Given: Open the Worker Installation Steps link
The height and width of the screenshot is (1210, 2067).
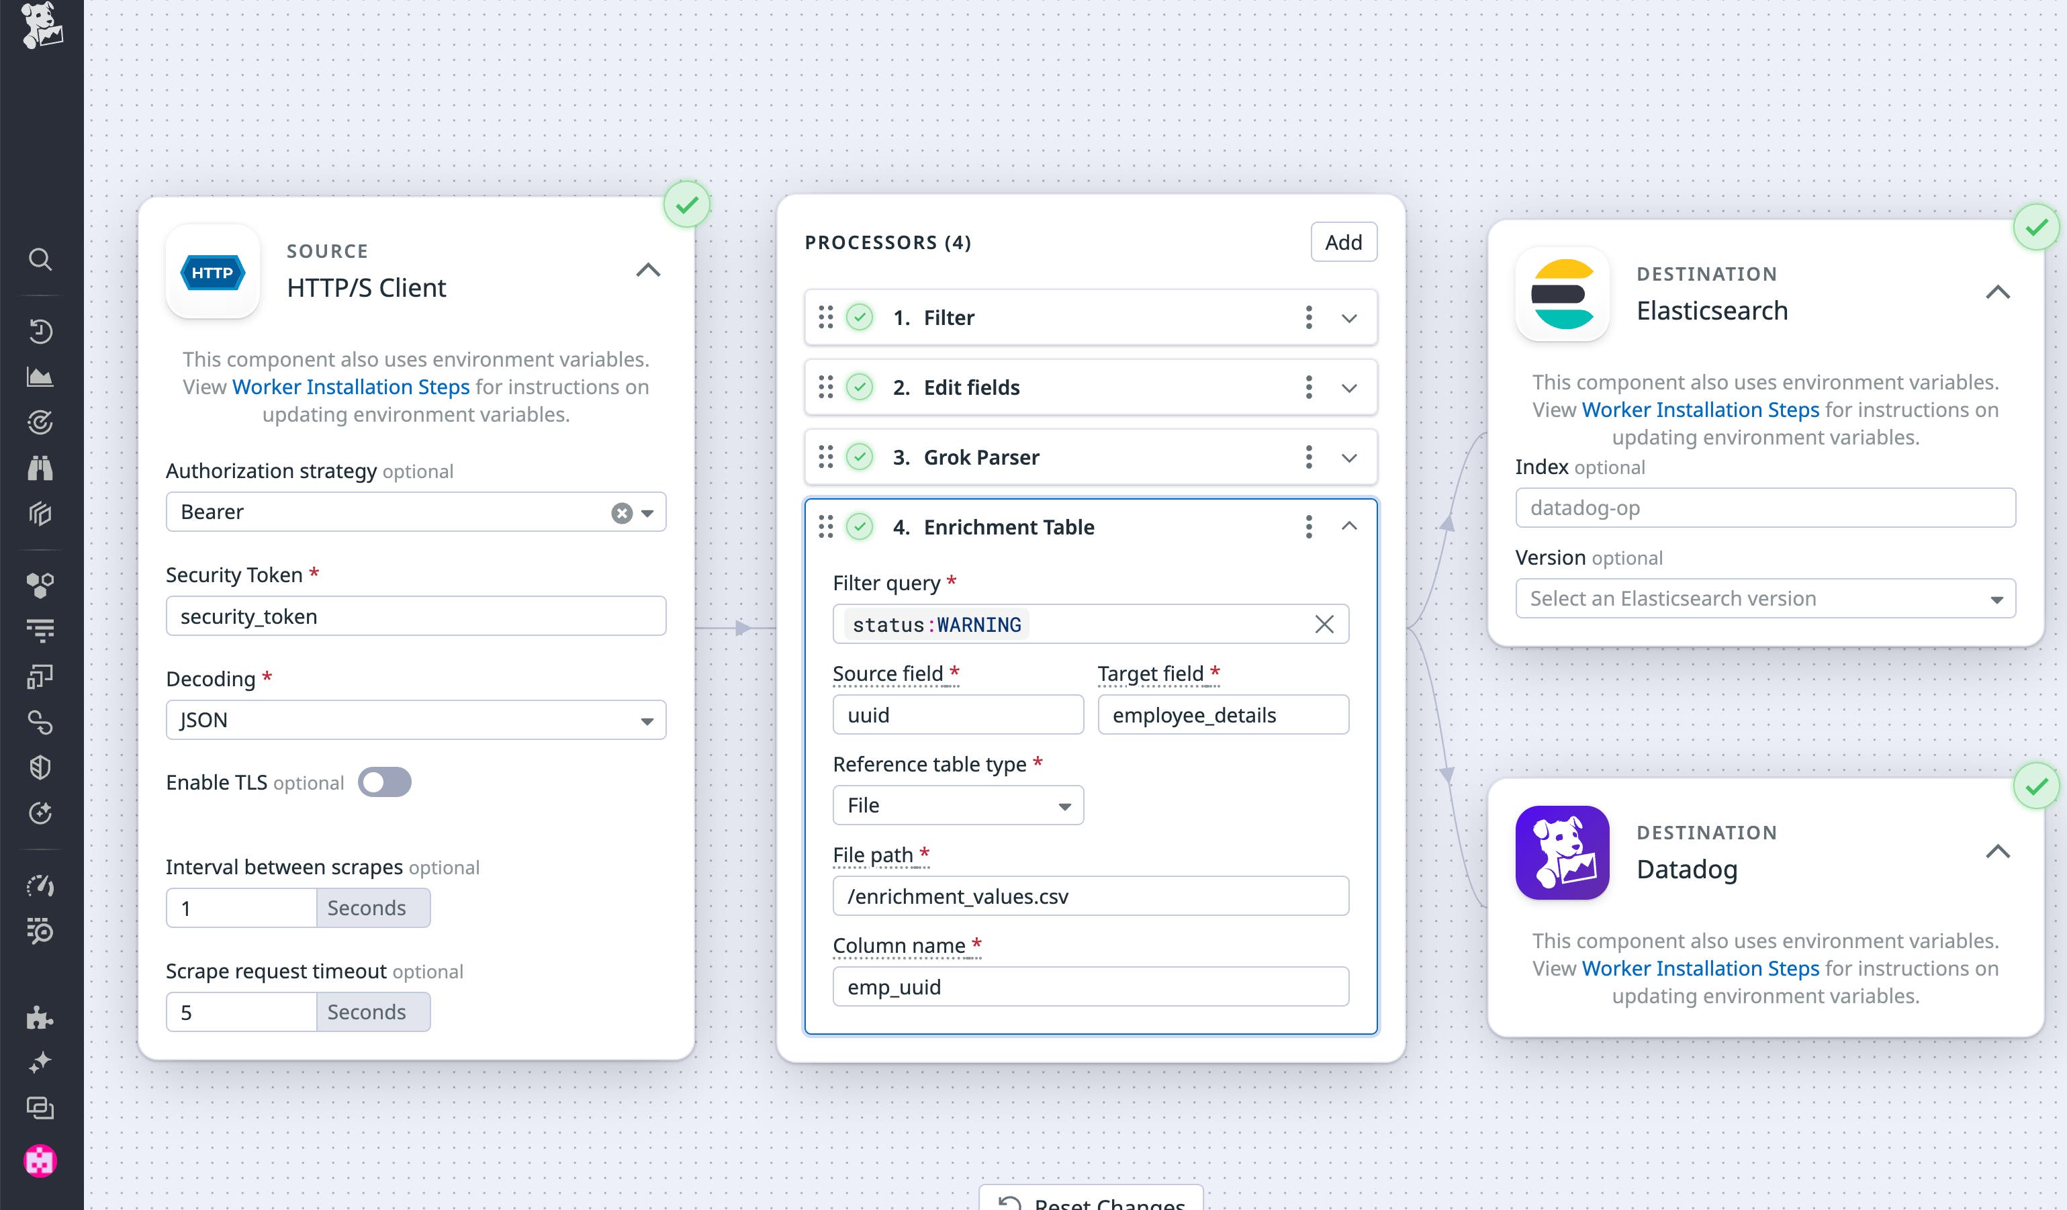Looking at the screenshot, I should 351,386.
